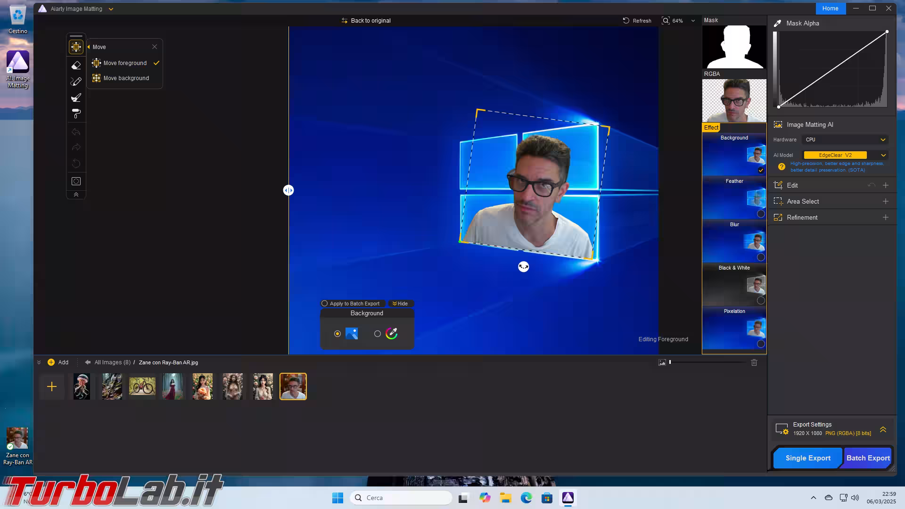Screen dimensions: 905x509
Task: Click the Single Export button
Action: [807, 458]
